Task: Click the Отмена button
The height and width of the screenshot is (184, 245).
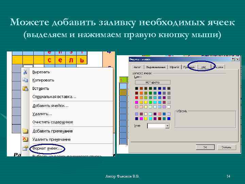Action: tap(226, 147)
